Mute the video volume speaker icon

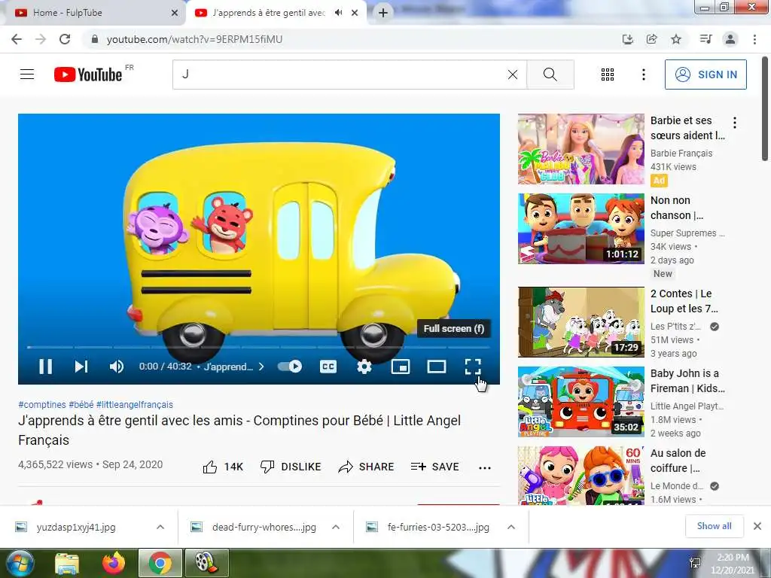(x=117, y=367)
